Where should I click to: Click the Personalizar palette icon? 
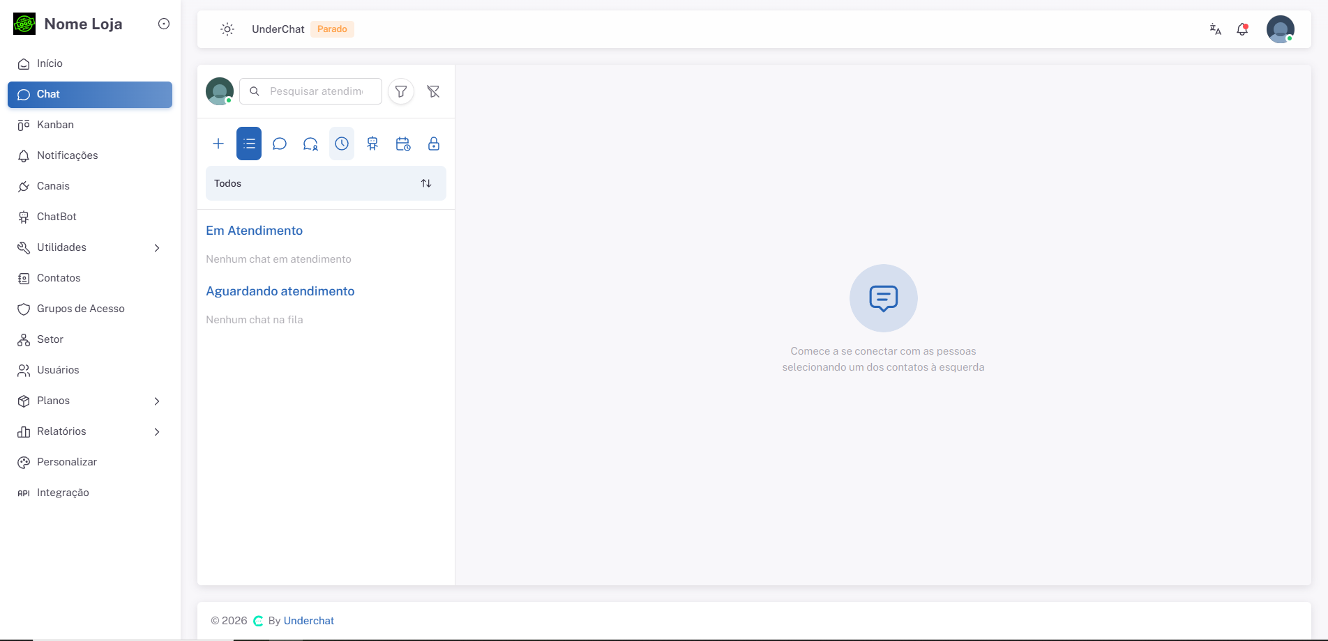point(24,463)
